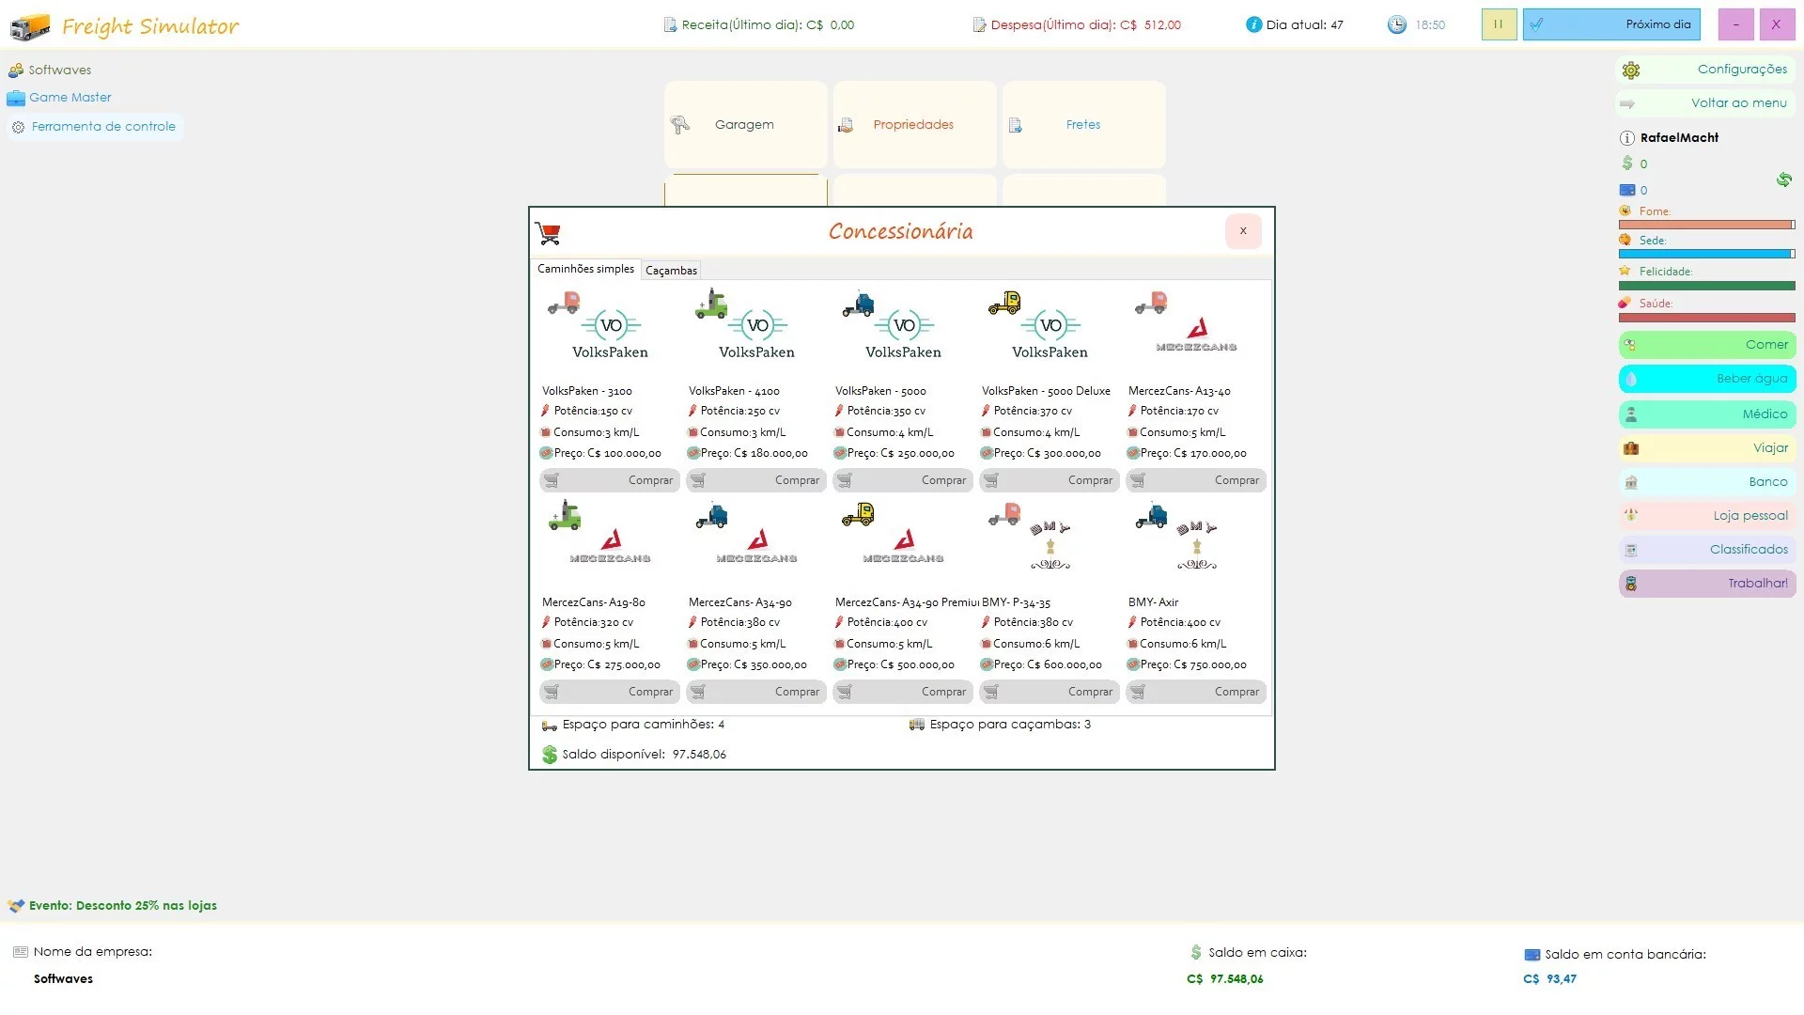Close the Concessionária dialog
1804x1015 pixels.
tap(1243, 231)
